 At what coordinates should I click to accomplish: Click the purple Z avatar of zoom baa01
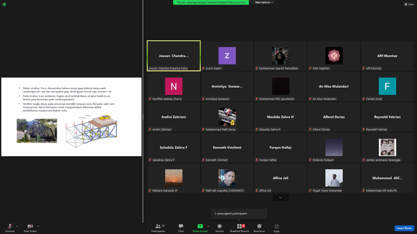click(227, 56)
